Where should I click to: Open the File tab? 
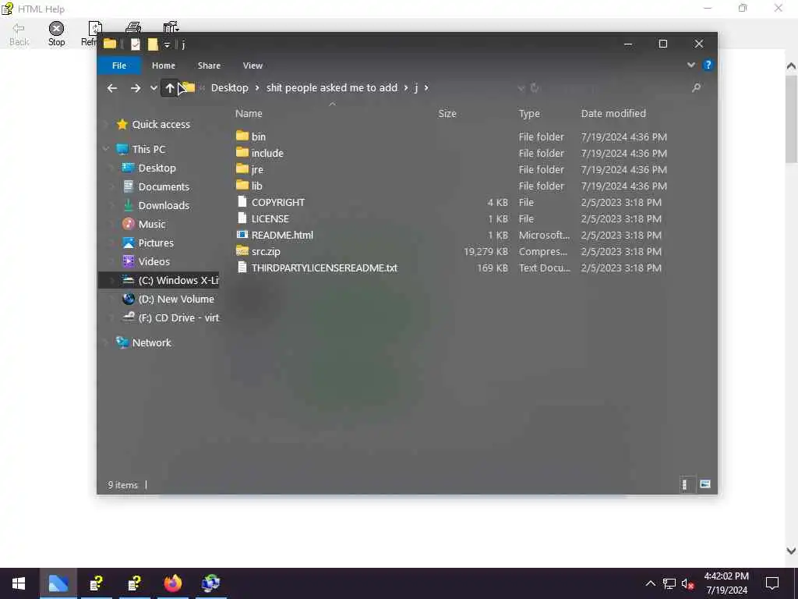coord(119,66)
